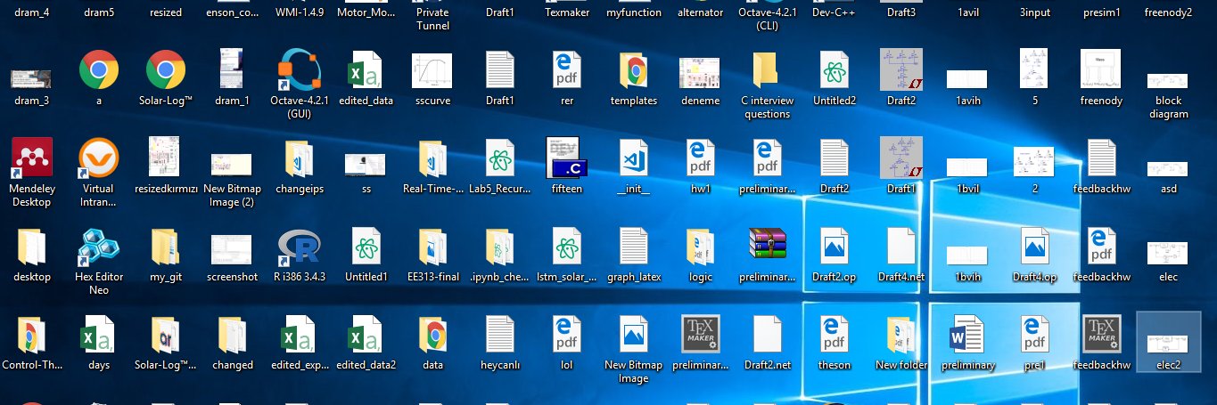Open days Excel file
The image size is (1217, 405).
(x=98, y=336)
